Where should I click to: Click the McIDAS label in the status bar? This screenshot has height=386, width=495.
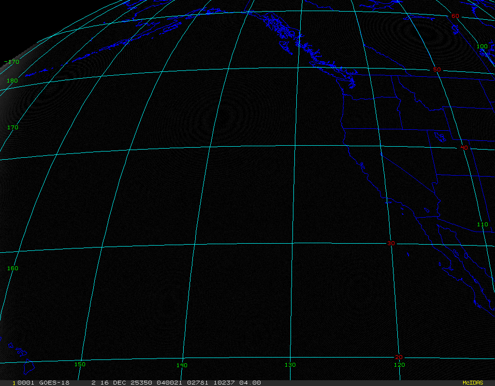pyautogui.click(x=472, y=383)
